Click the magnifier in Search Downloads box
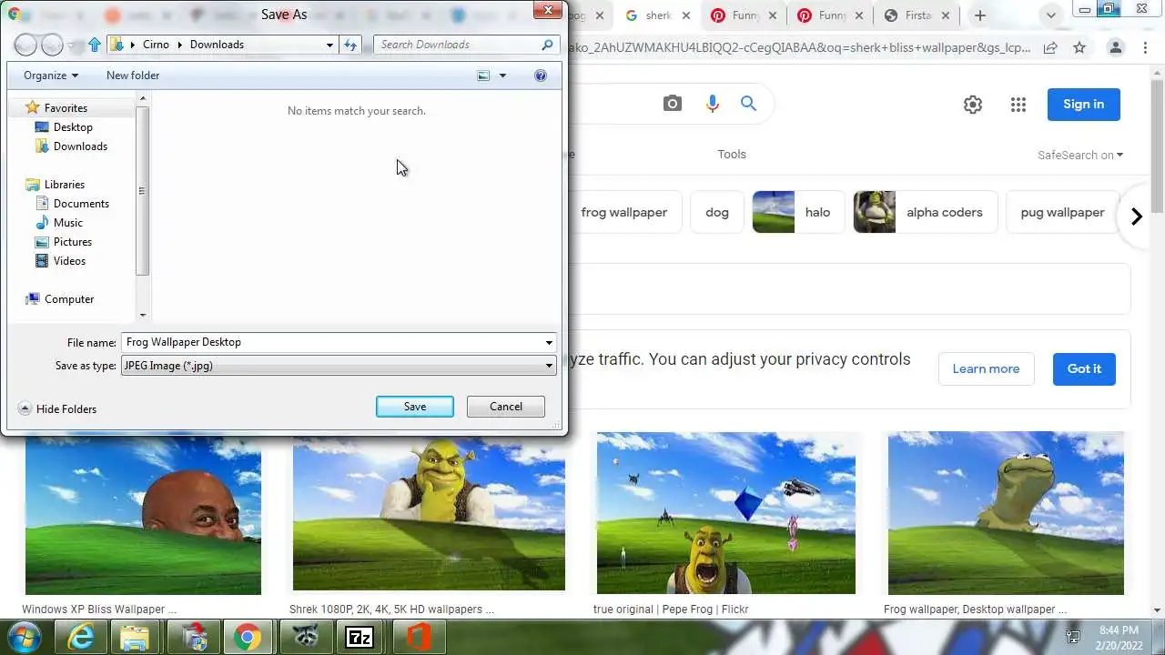 pyautogui.click(x=547, y=45)
